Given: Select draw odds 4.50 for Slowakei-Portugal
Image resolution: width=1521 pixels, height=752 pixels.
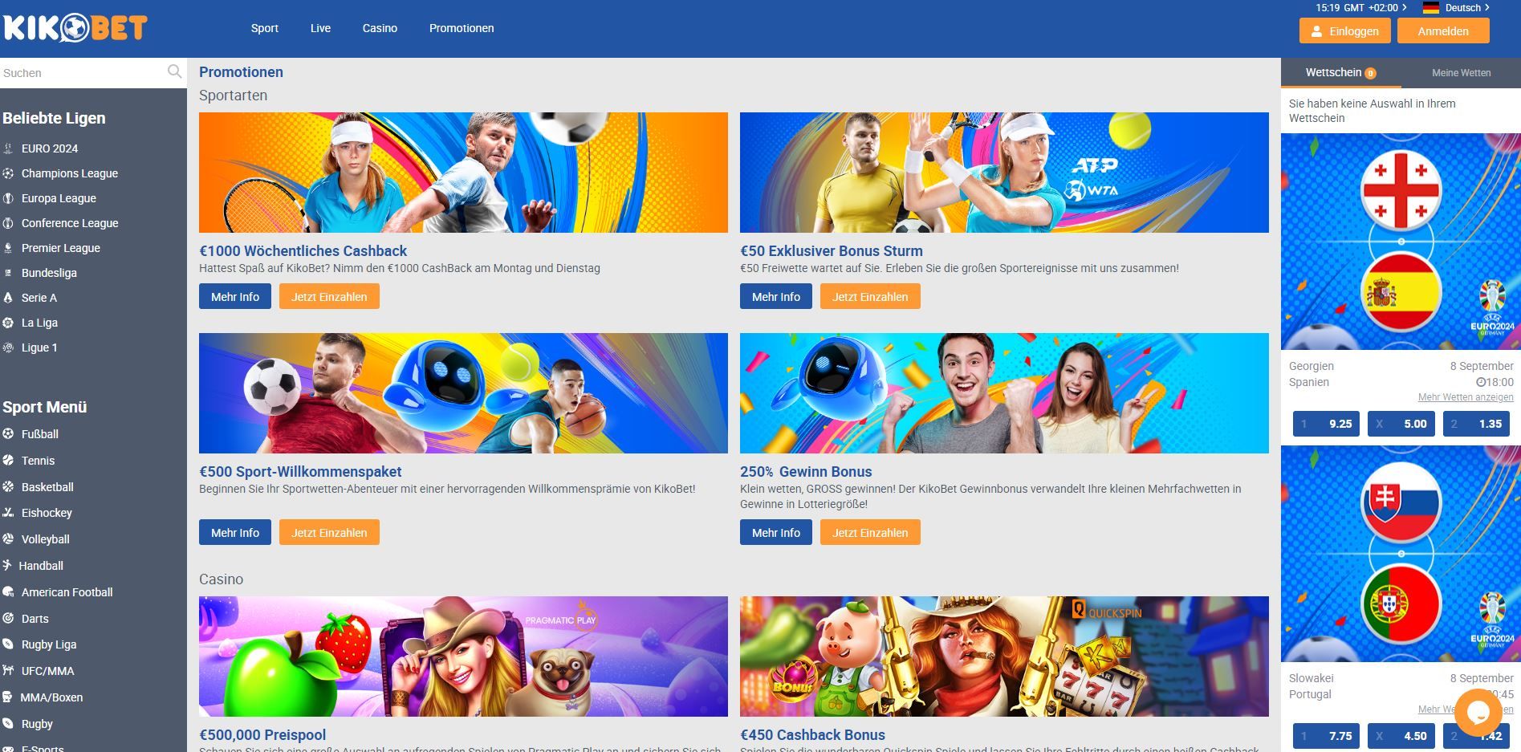Looking at the screenshot, I should point(1401,736).
